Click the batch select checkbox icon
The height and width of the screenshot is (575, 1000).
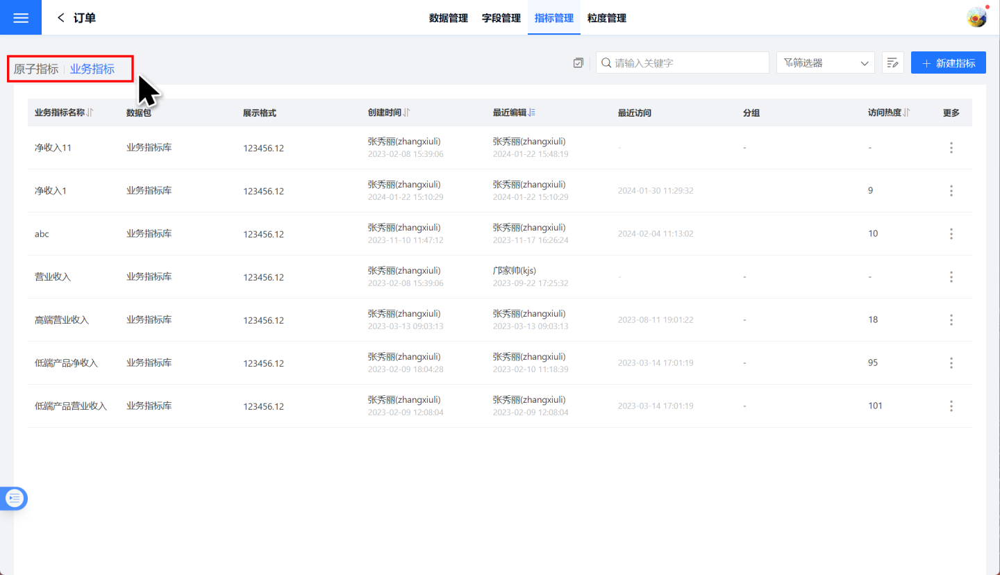pyautogui.click(x=578, y=63)
